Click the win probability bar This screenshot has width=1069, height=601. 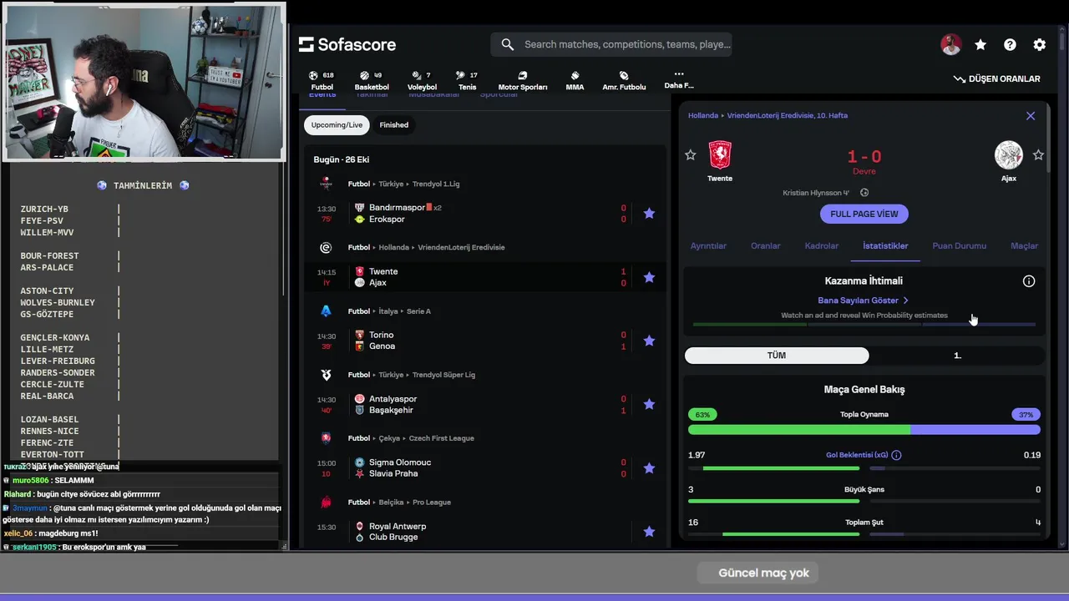point(864,324)
